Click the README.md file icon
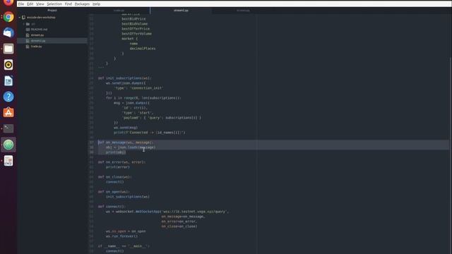452x254 pixels. [x=28, y=30]
